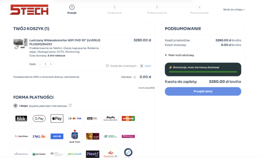Image resolution: width=262 pixels, height=158 pixels.
Task: Click the quantity field showing 1
Action: pyautogui.click(x=45, y=64)
